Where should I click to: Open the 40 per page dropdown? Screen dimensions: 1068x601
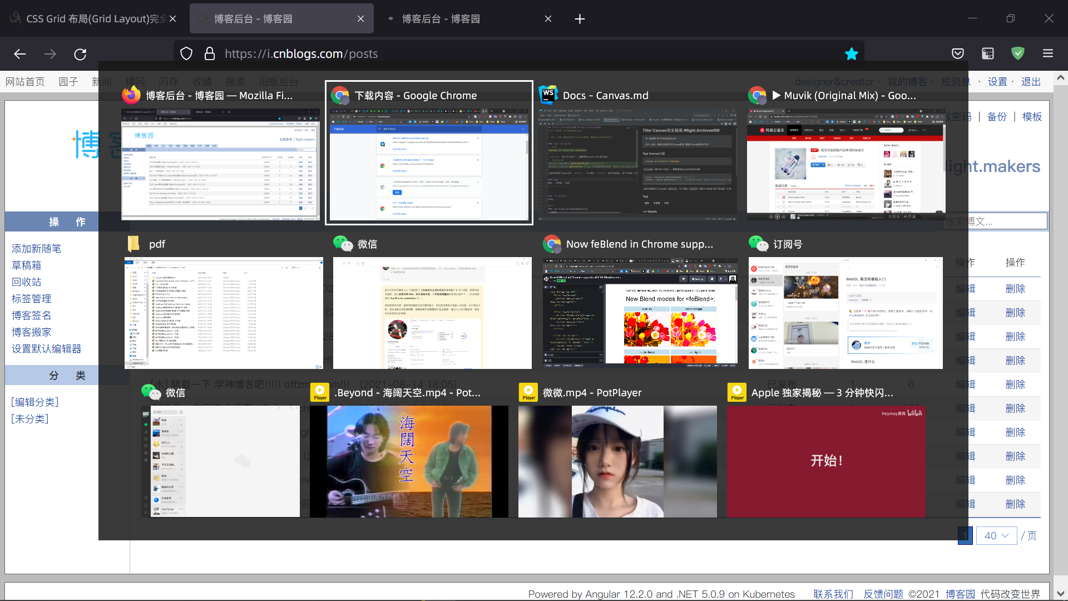point(996,535)
